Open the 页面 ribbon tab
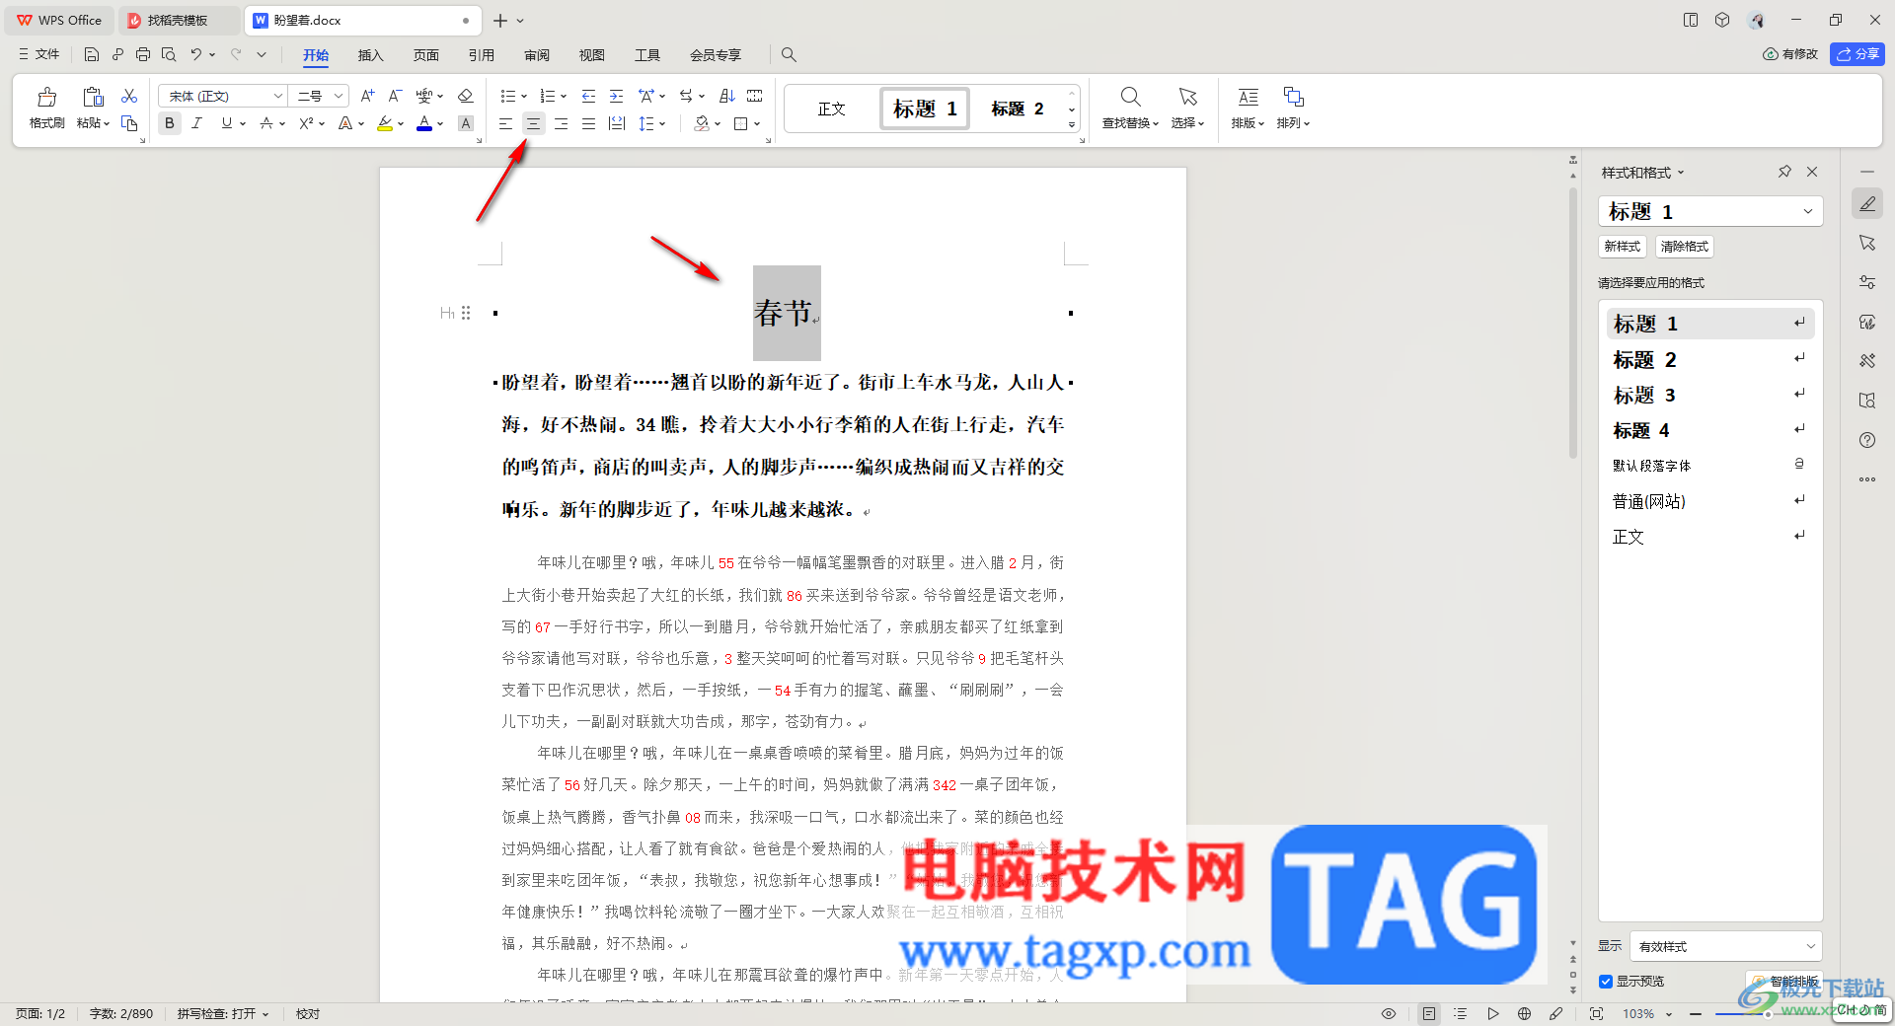 425,55
